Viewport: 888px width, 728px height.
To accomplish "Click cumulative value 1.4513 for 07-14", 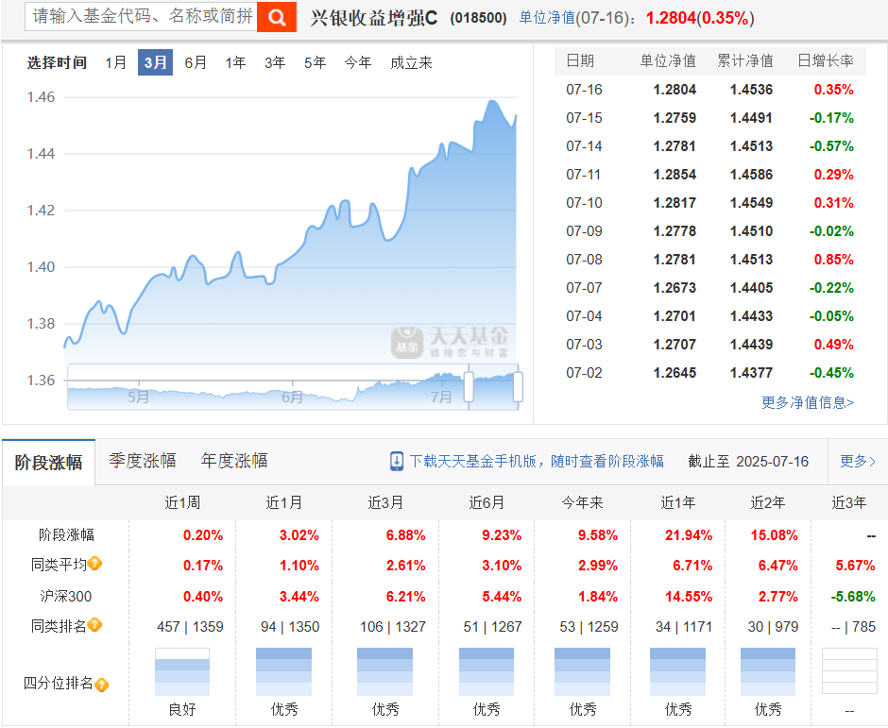I will tap(752, 146).
